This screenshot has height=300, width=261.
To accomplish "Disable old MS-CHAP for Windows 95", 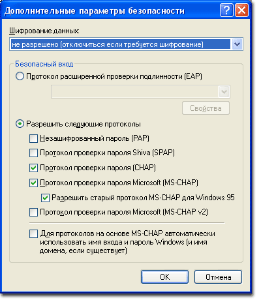I will 45,198.
